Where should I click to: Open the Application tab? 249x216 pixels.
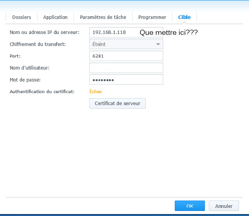pos(55,17)
